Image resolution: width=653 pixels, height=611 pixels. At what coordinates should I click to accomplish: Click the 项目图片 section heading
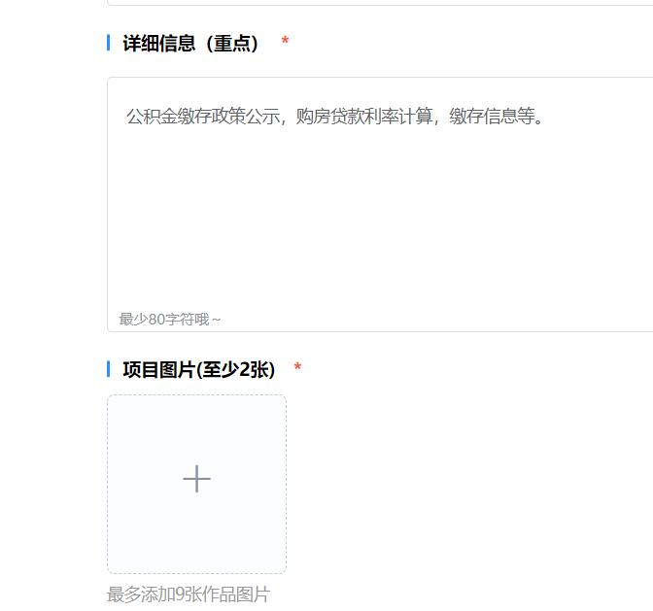pyautogui.click(x=158, y=369)
